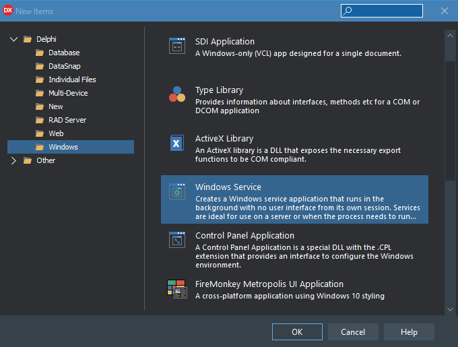Viewport: 458px width, 347px height.
Task: Open the DataSnap category
Action: pos(65,66)
